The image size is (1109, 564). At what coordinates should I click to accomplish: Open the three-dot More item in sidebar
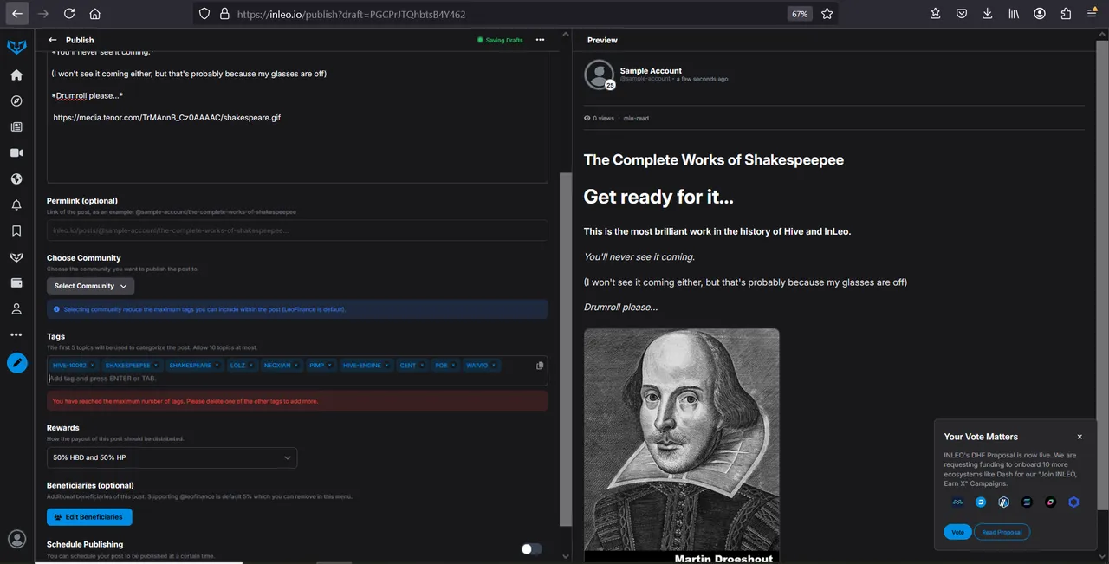(x=16, y=334)
